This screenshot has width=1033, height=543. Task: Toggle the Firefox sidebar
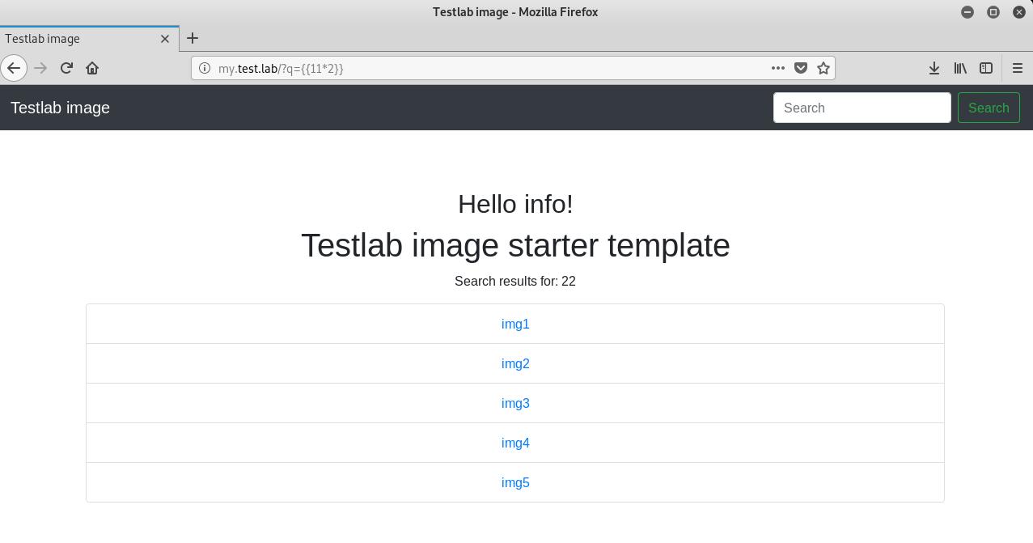coord(986,68)
